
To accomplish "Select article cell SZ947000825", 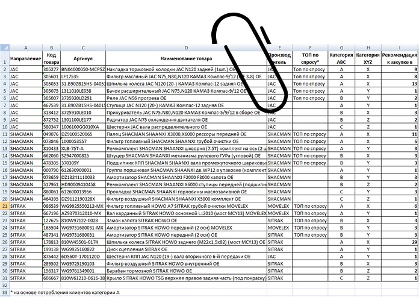I will (x=83, y=156).
